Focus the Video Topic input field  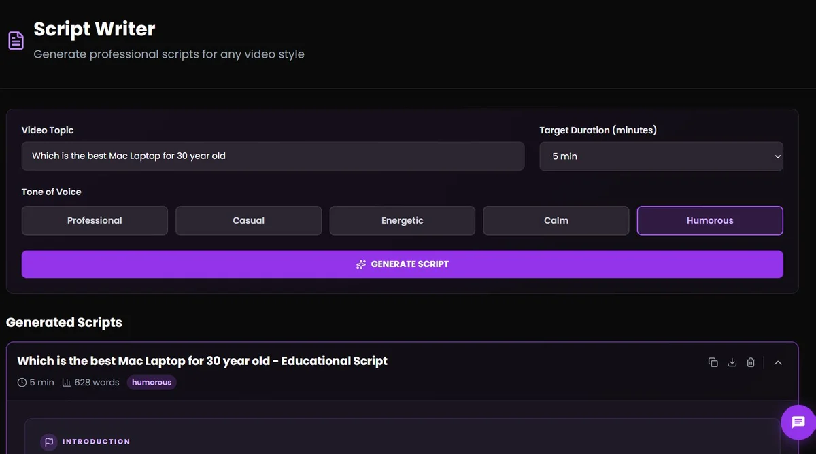[x=273, y=156]
